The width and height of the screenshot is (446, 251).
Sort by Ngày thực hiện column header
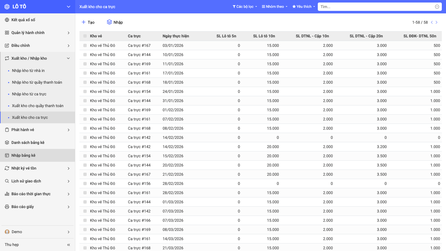point(176,36)
